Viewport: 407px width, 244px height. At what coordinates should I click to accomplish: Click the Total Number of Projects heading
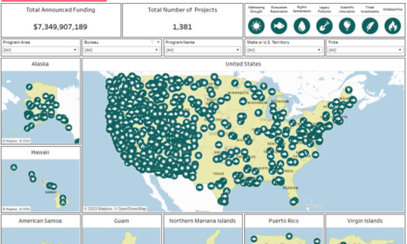182,10
